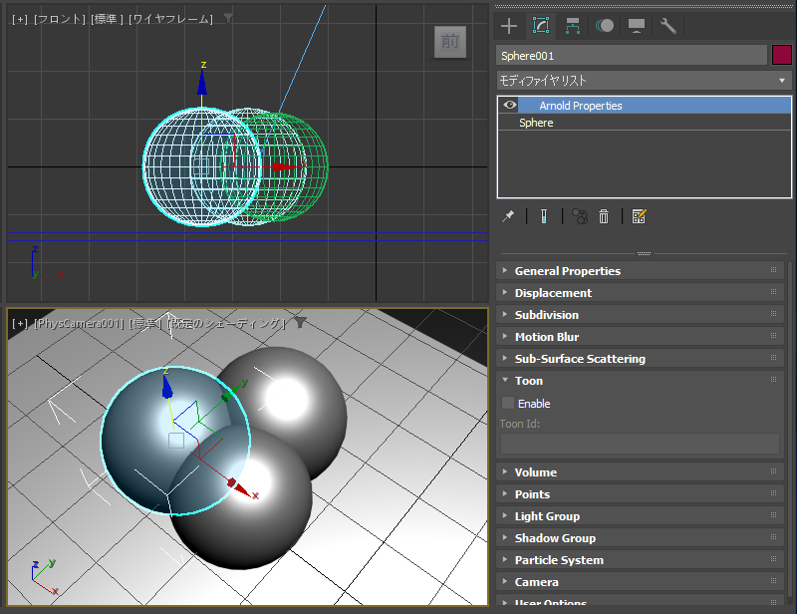Open the camera viewport [+] general menu

click(x=20, y=323)
